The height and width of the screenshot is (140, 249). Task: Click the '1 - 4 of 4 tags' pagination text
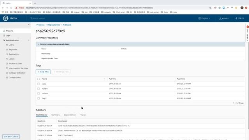pos(238,103)
